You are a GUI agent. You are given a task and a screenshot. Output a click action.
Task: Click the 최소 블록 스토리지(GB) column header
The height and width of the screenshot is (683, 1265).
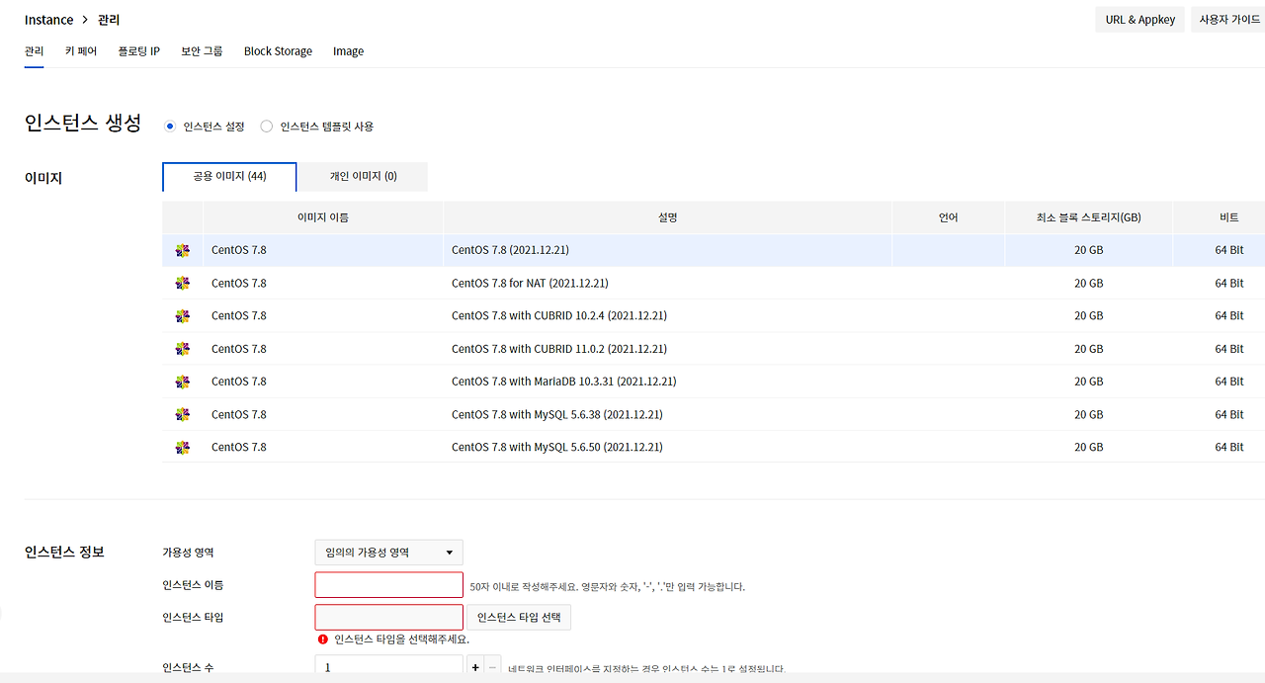1089,217
